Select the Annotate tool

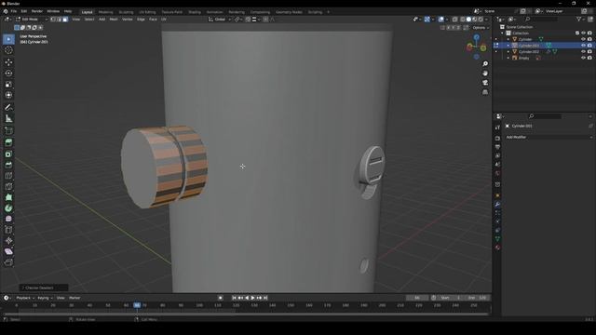click(x=8, y=108)
